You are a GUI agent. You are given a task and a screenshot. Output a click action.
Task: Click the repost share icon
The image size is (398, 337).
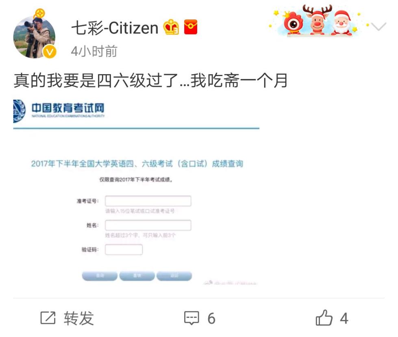coord(48,318)
